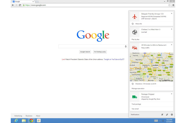Click the voice search microphone icon

[x=126, y=46]
